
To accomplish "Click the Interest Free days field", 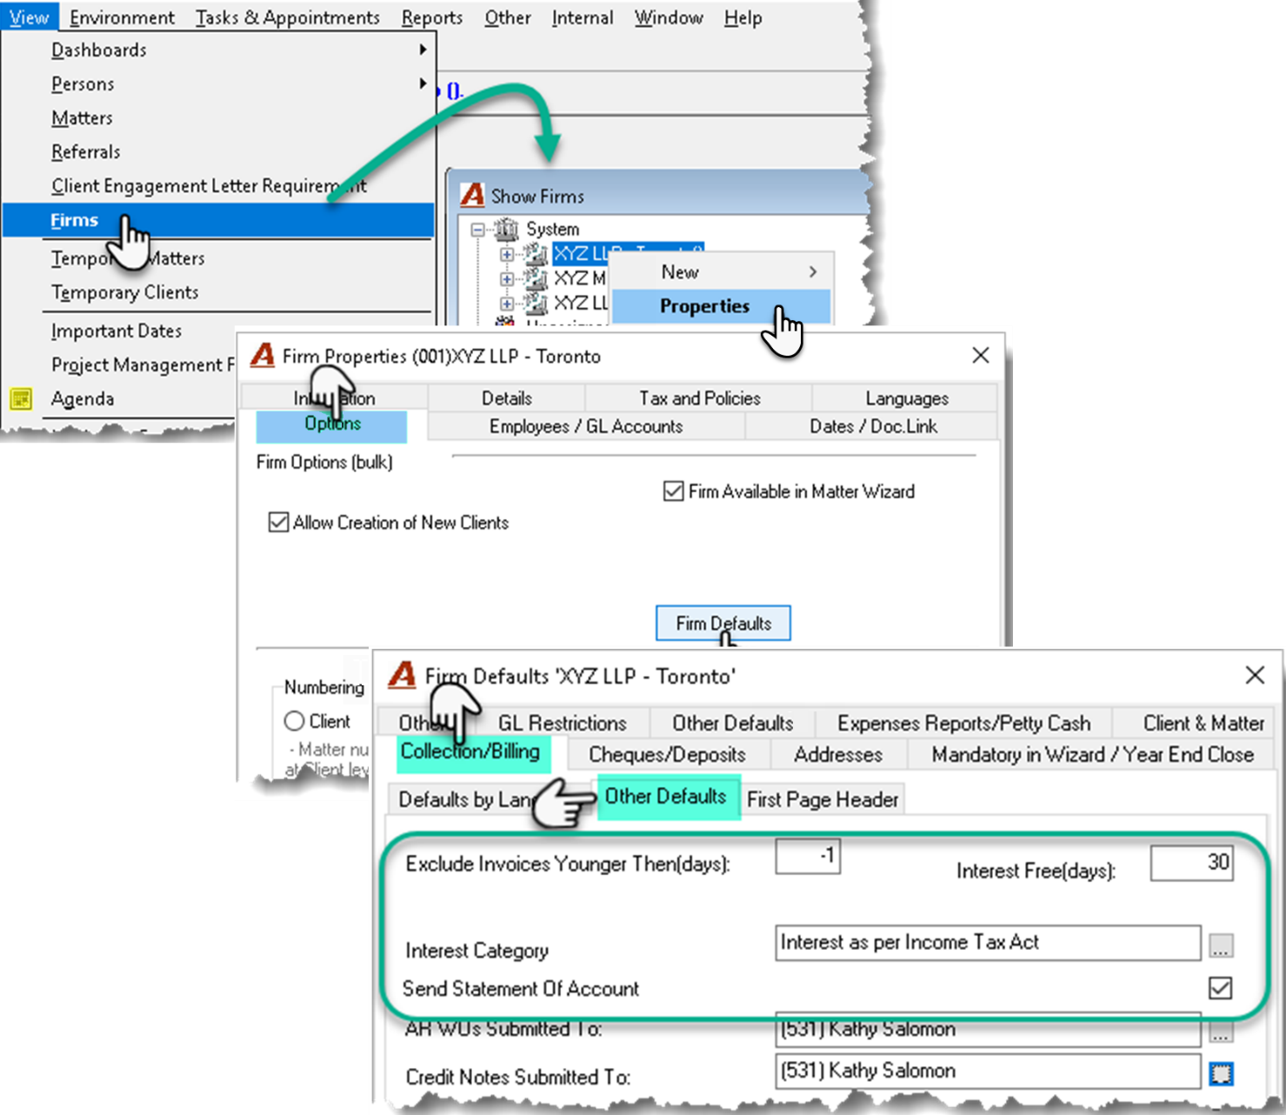I will click(x=1191, y=862).
